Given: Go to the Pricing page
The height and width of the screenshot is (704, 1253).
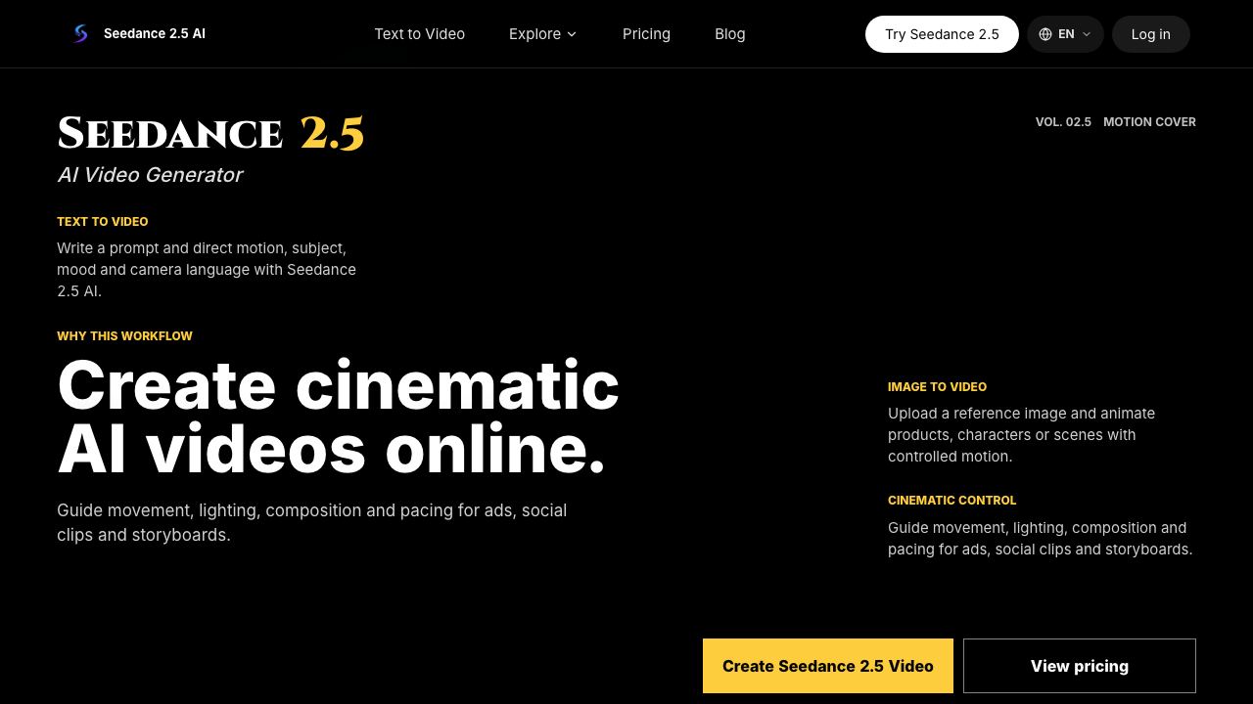Looking at the screenshot, I should pyautogui.click(x=646, y=33).
